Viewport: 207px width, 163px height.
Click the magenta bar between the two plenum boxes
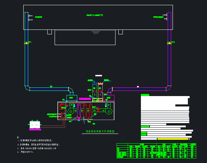(x=85, y=99)
